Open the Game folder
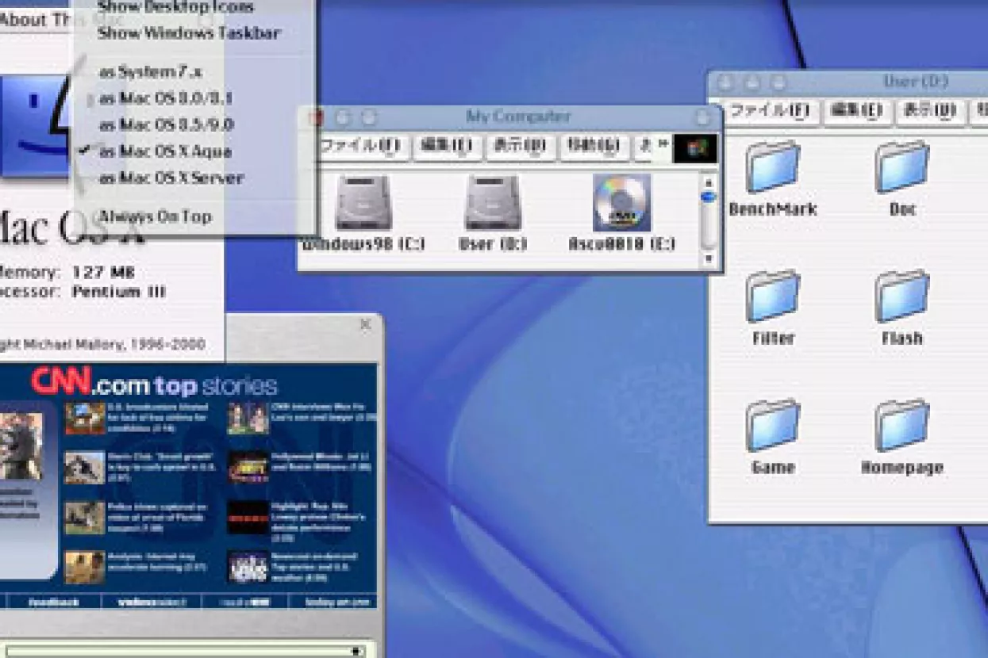 pos(772,426)
